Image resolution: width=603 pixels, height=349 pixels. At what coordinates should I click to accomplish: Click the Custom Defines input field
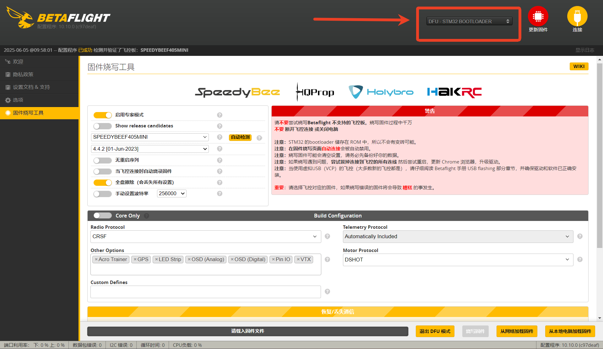coord(206,292)
